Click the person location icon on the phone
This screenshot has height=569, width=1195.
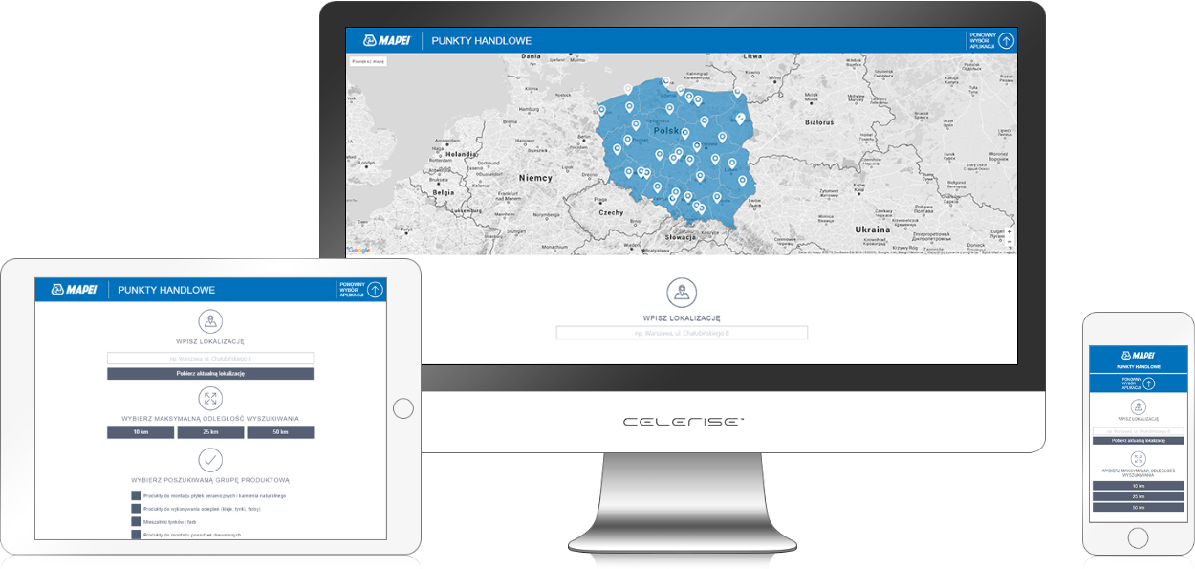pos(1138,405)
